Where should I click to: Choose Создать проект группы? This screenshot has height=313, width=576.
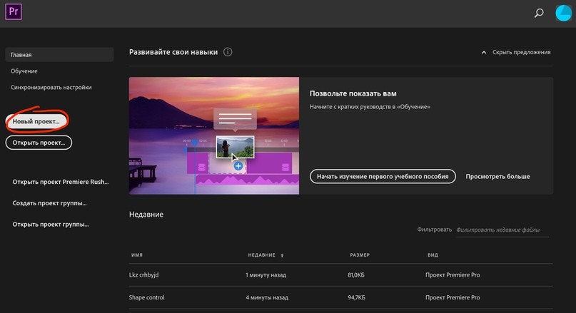point(49,203)
